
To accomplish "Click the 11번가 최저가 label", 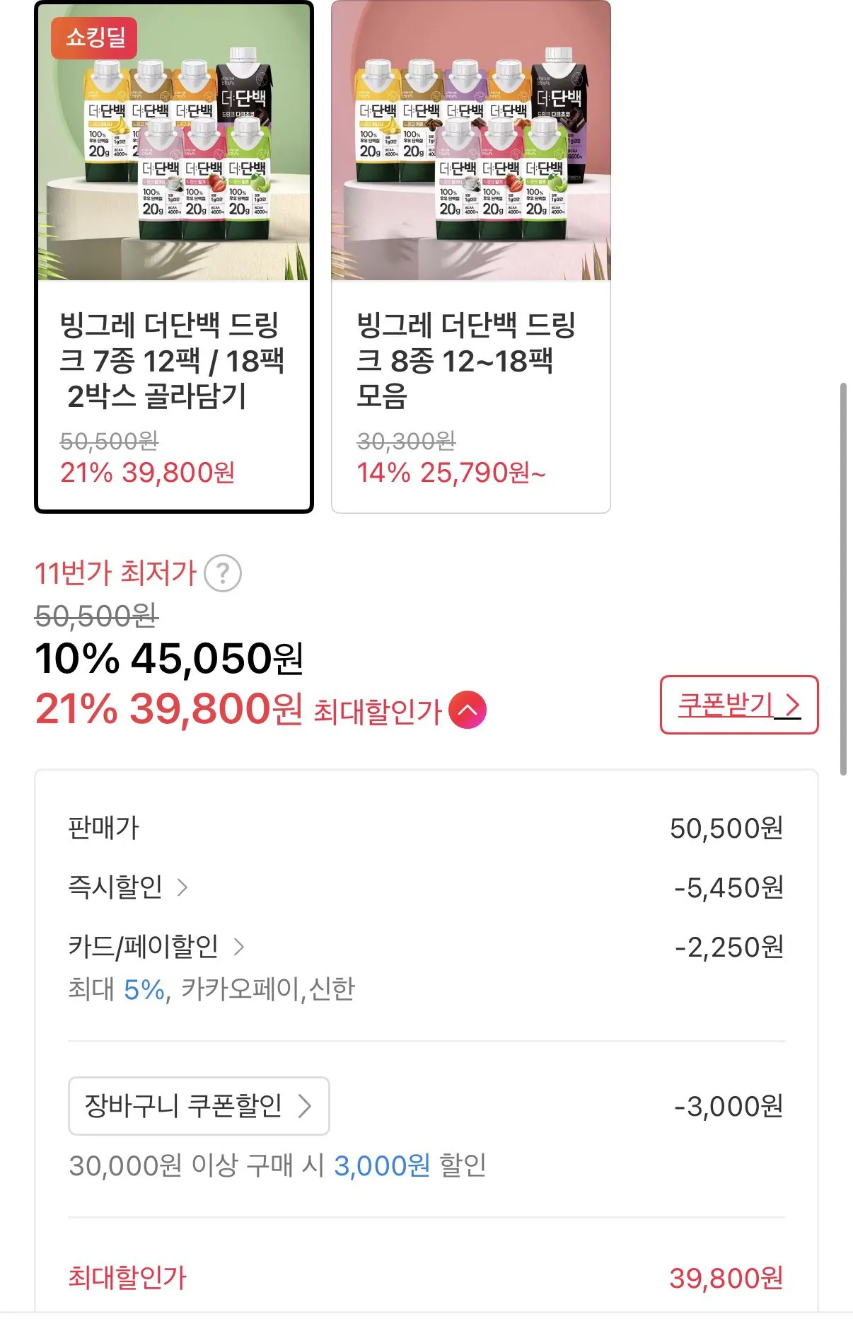I will 115,573.
